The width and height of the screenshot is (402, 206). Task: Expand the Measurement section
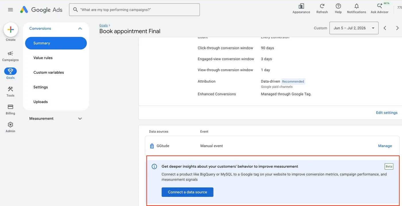coord(80,119)
